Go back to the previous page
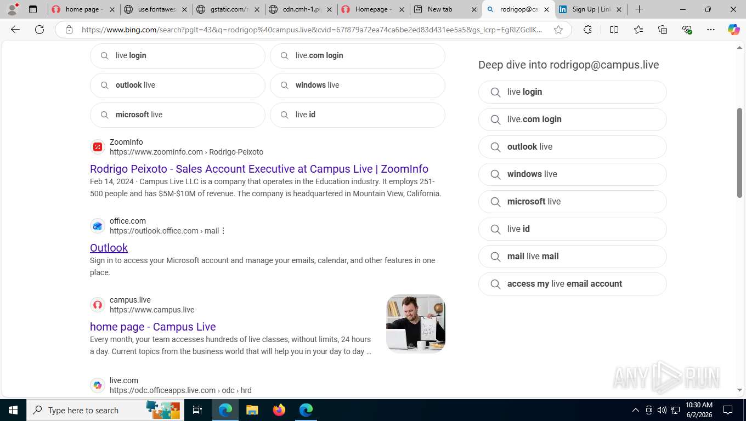The height and width of the screenshot is (421, 746). point(15,30)
